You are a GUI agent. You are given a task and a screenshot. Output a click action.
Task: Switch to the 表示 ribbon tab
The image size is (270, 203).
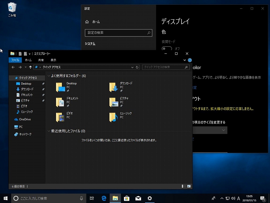tap(53, 60)
